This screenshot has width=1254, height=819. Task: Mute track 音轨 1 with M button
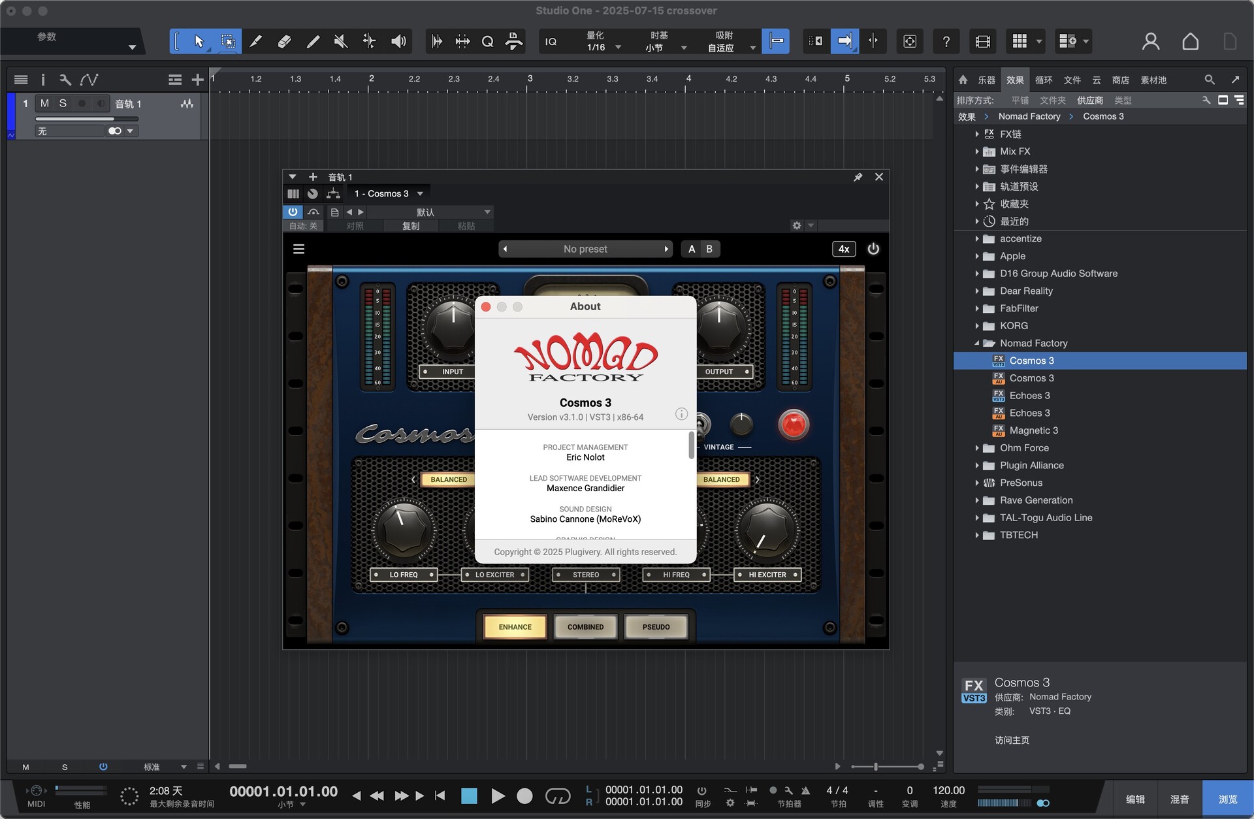(44, 103)
